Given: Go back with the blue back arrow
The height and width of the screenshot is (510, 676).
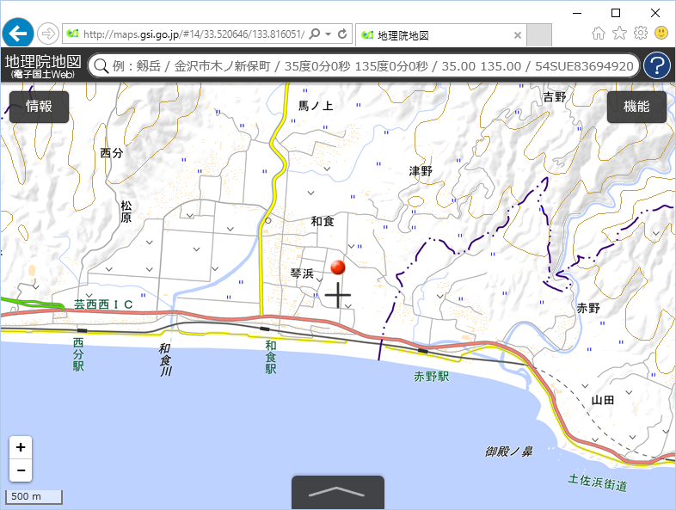Looking at the screenshot, I should (18, 34).
